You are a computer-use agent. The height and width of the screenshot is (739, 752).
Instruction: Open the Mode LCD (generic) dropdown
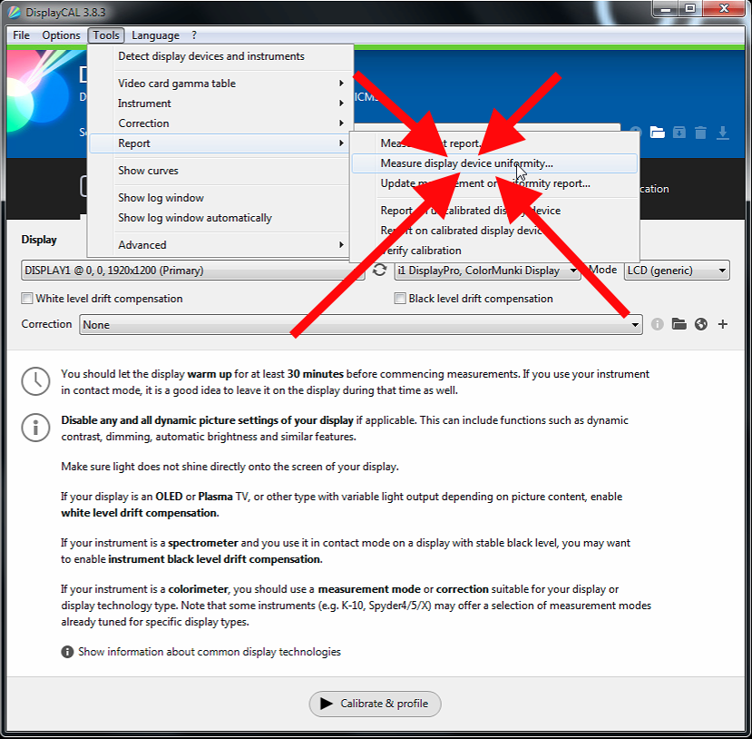pyautogui.click(x=677, y=271)
